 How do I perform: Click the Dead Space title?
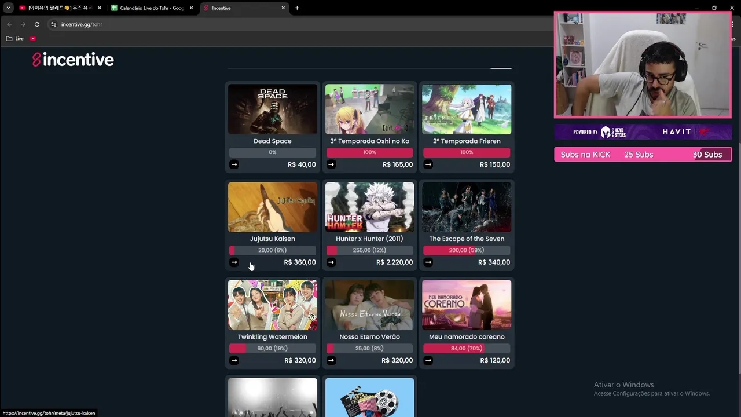pyautogui.click(x=273, y=141)
